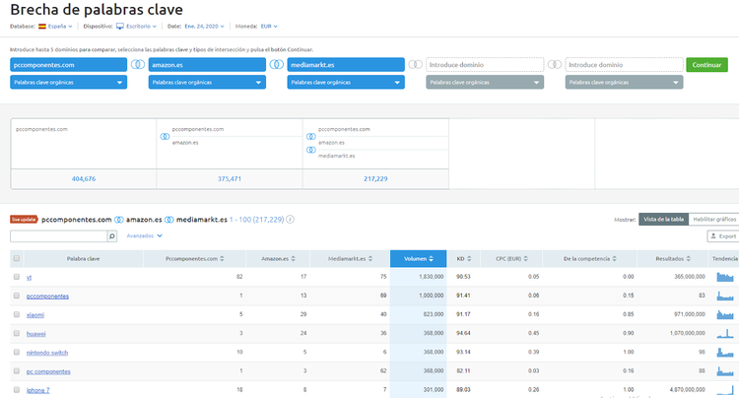Check the select-all checkbox in table header
The width and height of the screenshot is (739, 398).
[17, 258]
